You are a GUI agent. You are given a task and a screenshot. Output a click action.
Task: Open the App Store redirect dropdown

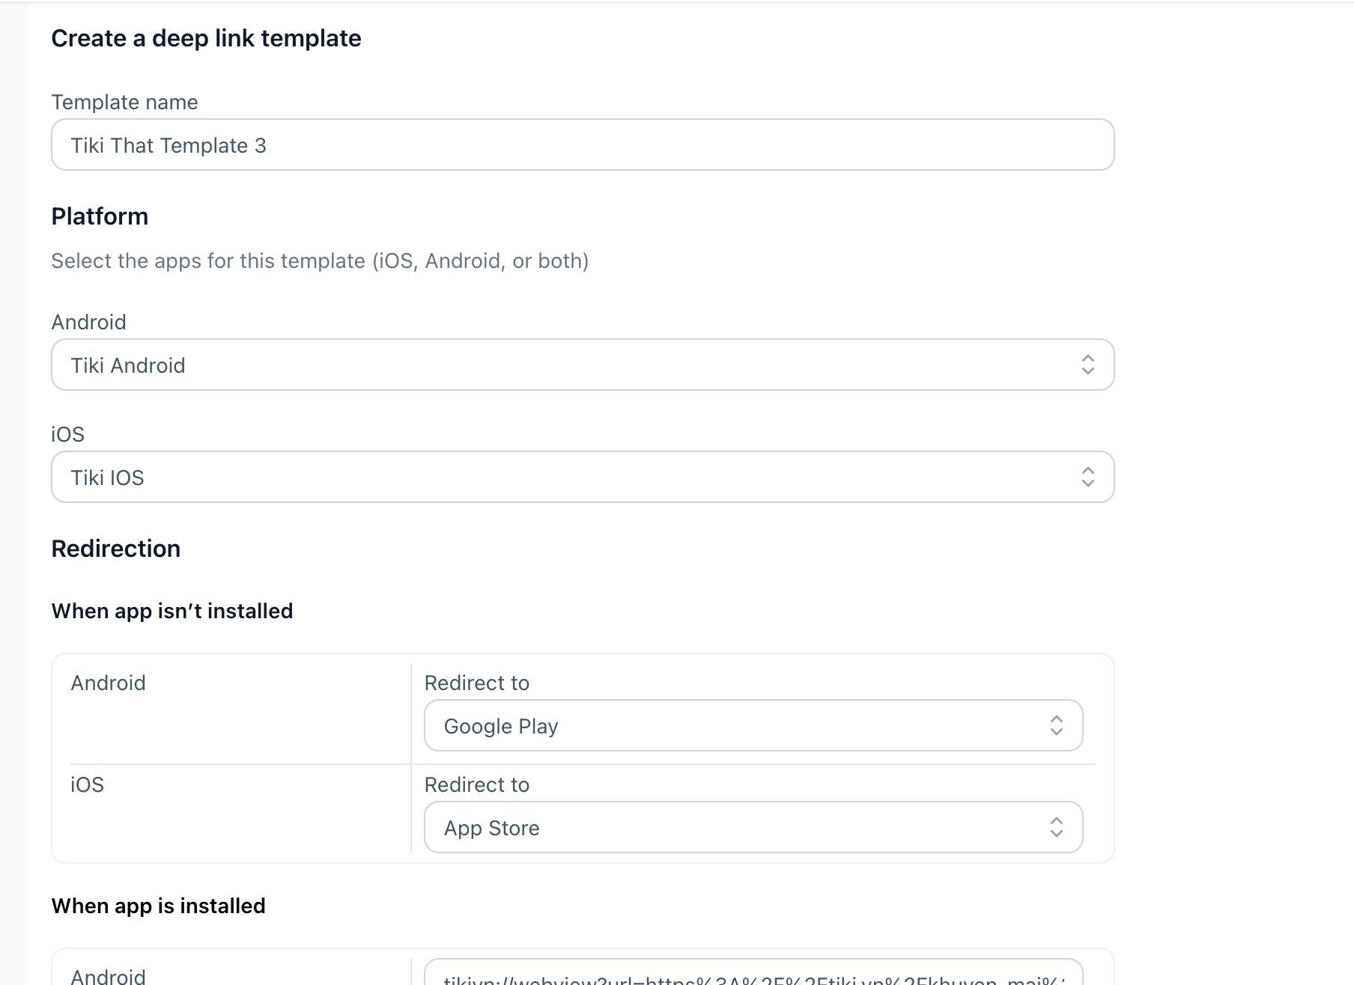tap(753, 827)
